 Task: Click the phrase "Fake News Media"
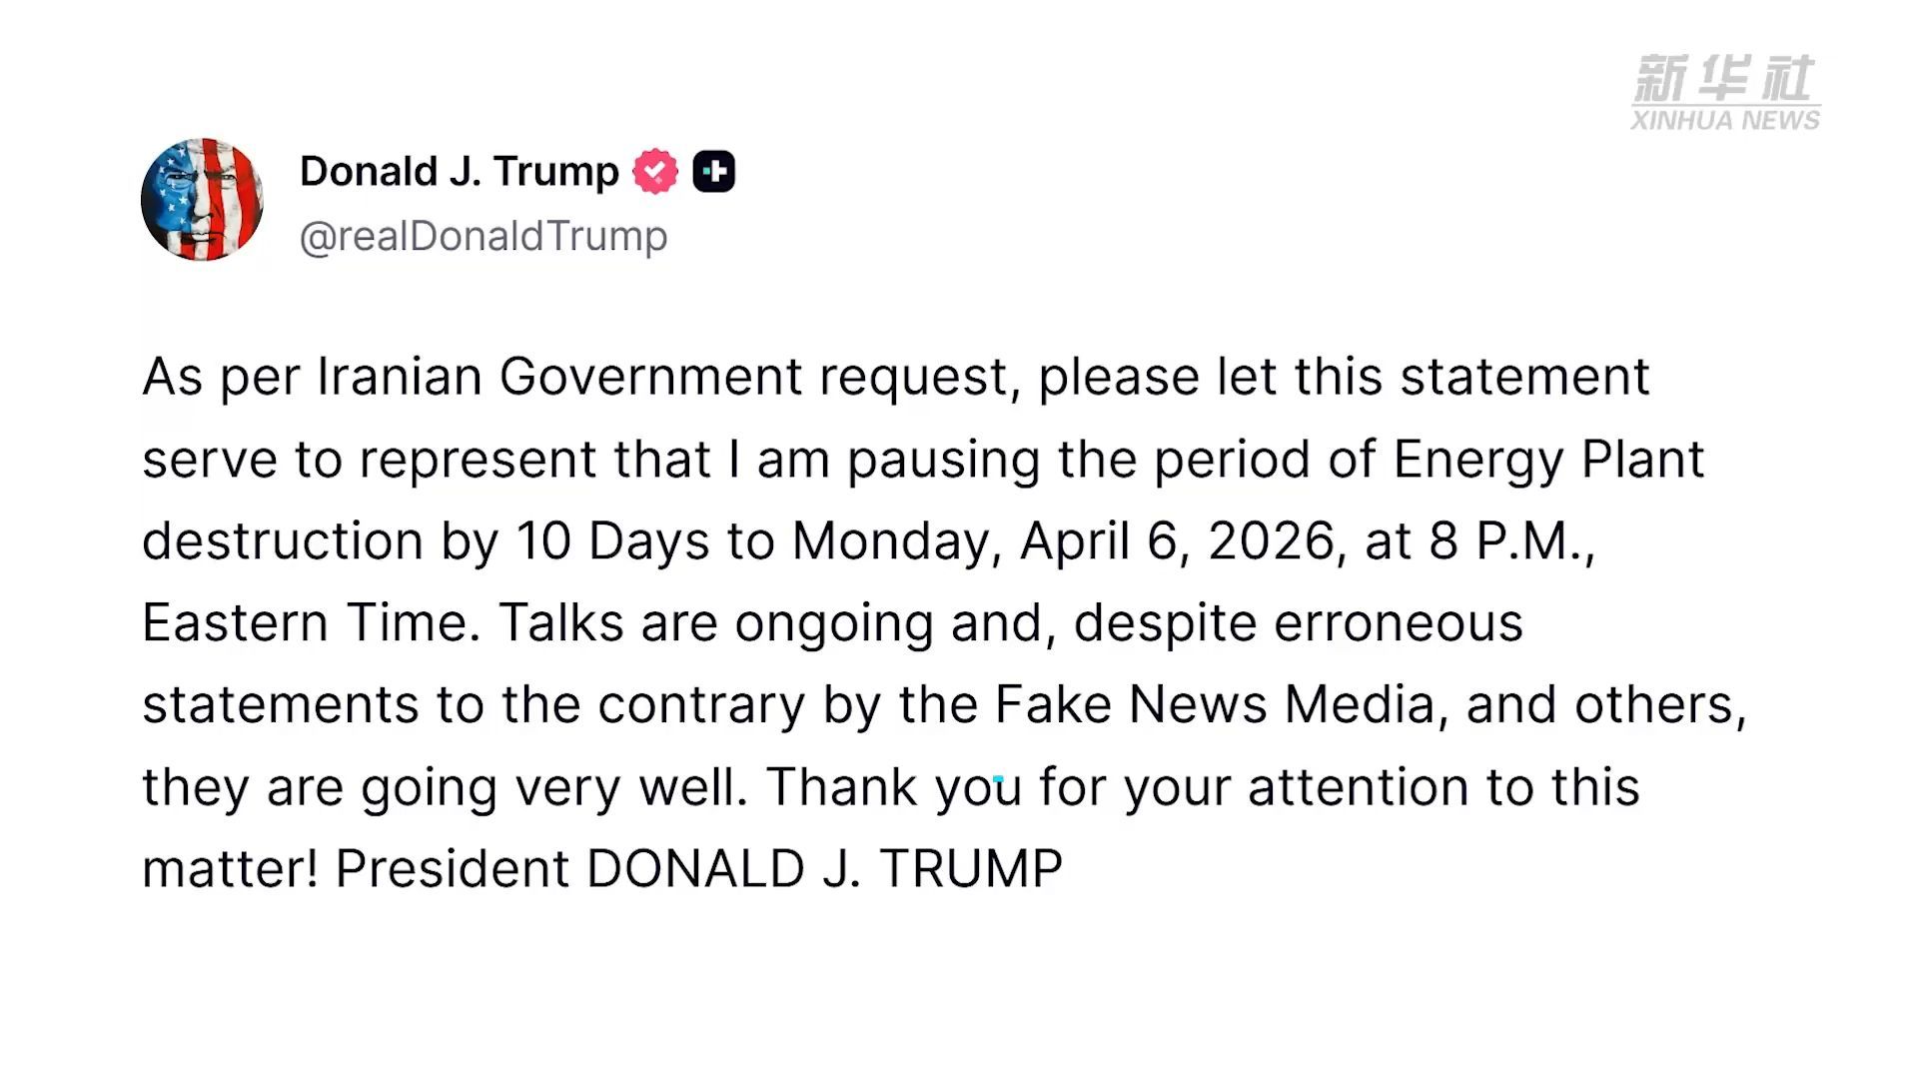coord(1215,705)
